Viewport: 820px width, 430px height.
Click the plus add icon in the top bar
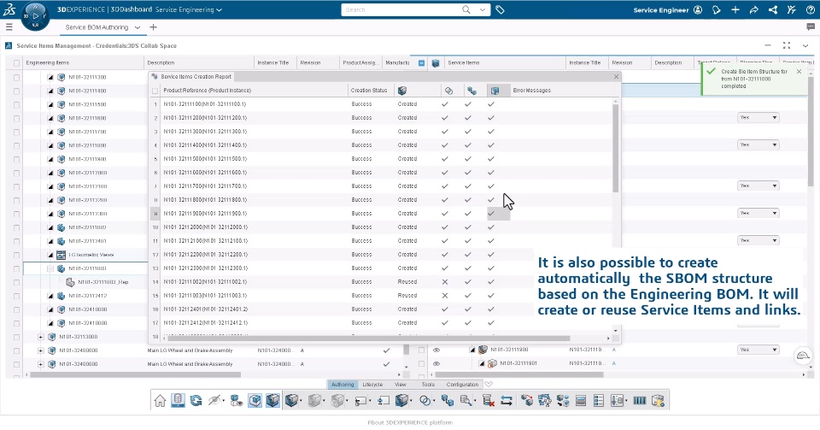(x=735, y=9)
